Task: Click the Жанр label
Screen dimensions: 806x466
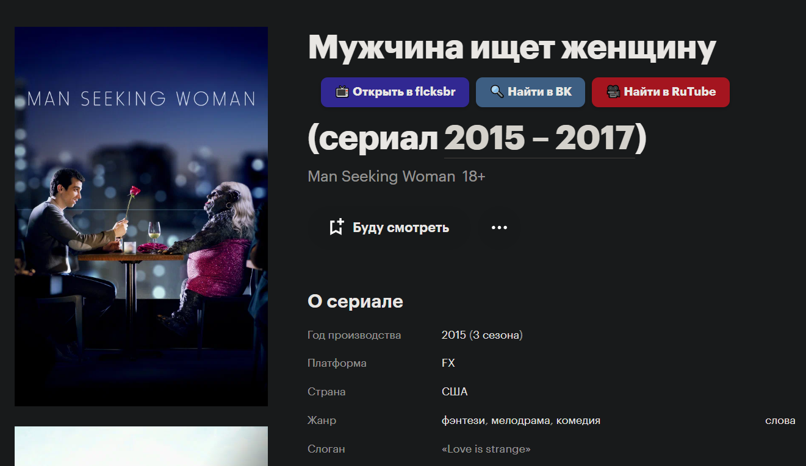Action: click(322, 420)
